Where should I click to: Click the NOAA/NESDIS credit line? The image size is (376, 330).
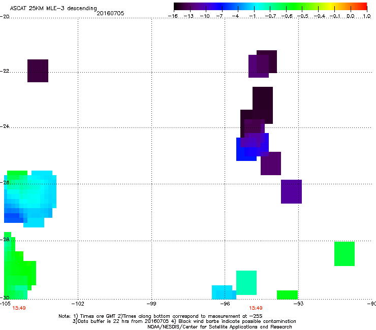pos(220,327)
